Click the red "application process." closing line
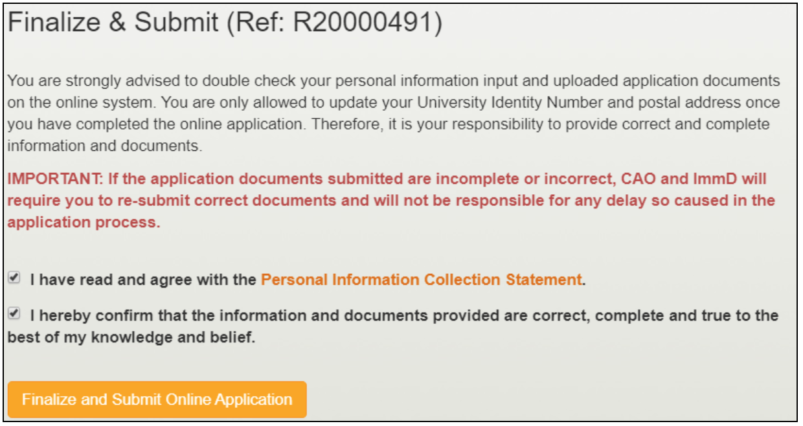This screenshot has height=426, width=803. tap(84, 222)
